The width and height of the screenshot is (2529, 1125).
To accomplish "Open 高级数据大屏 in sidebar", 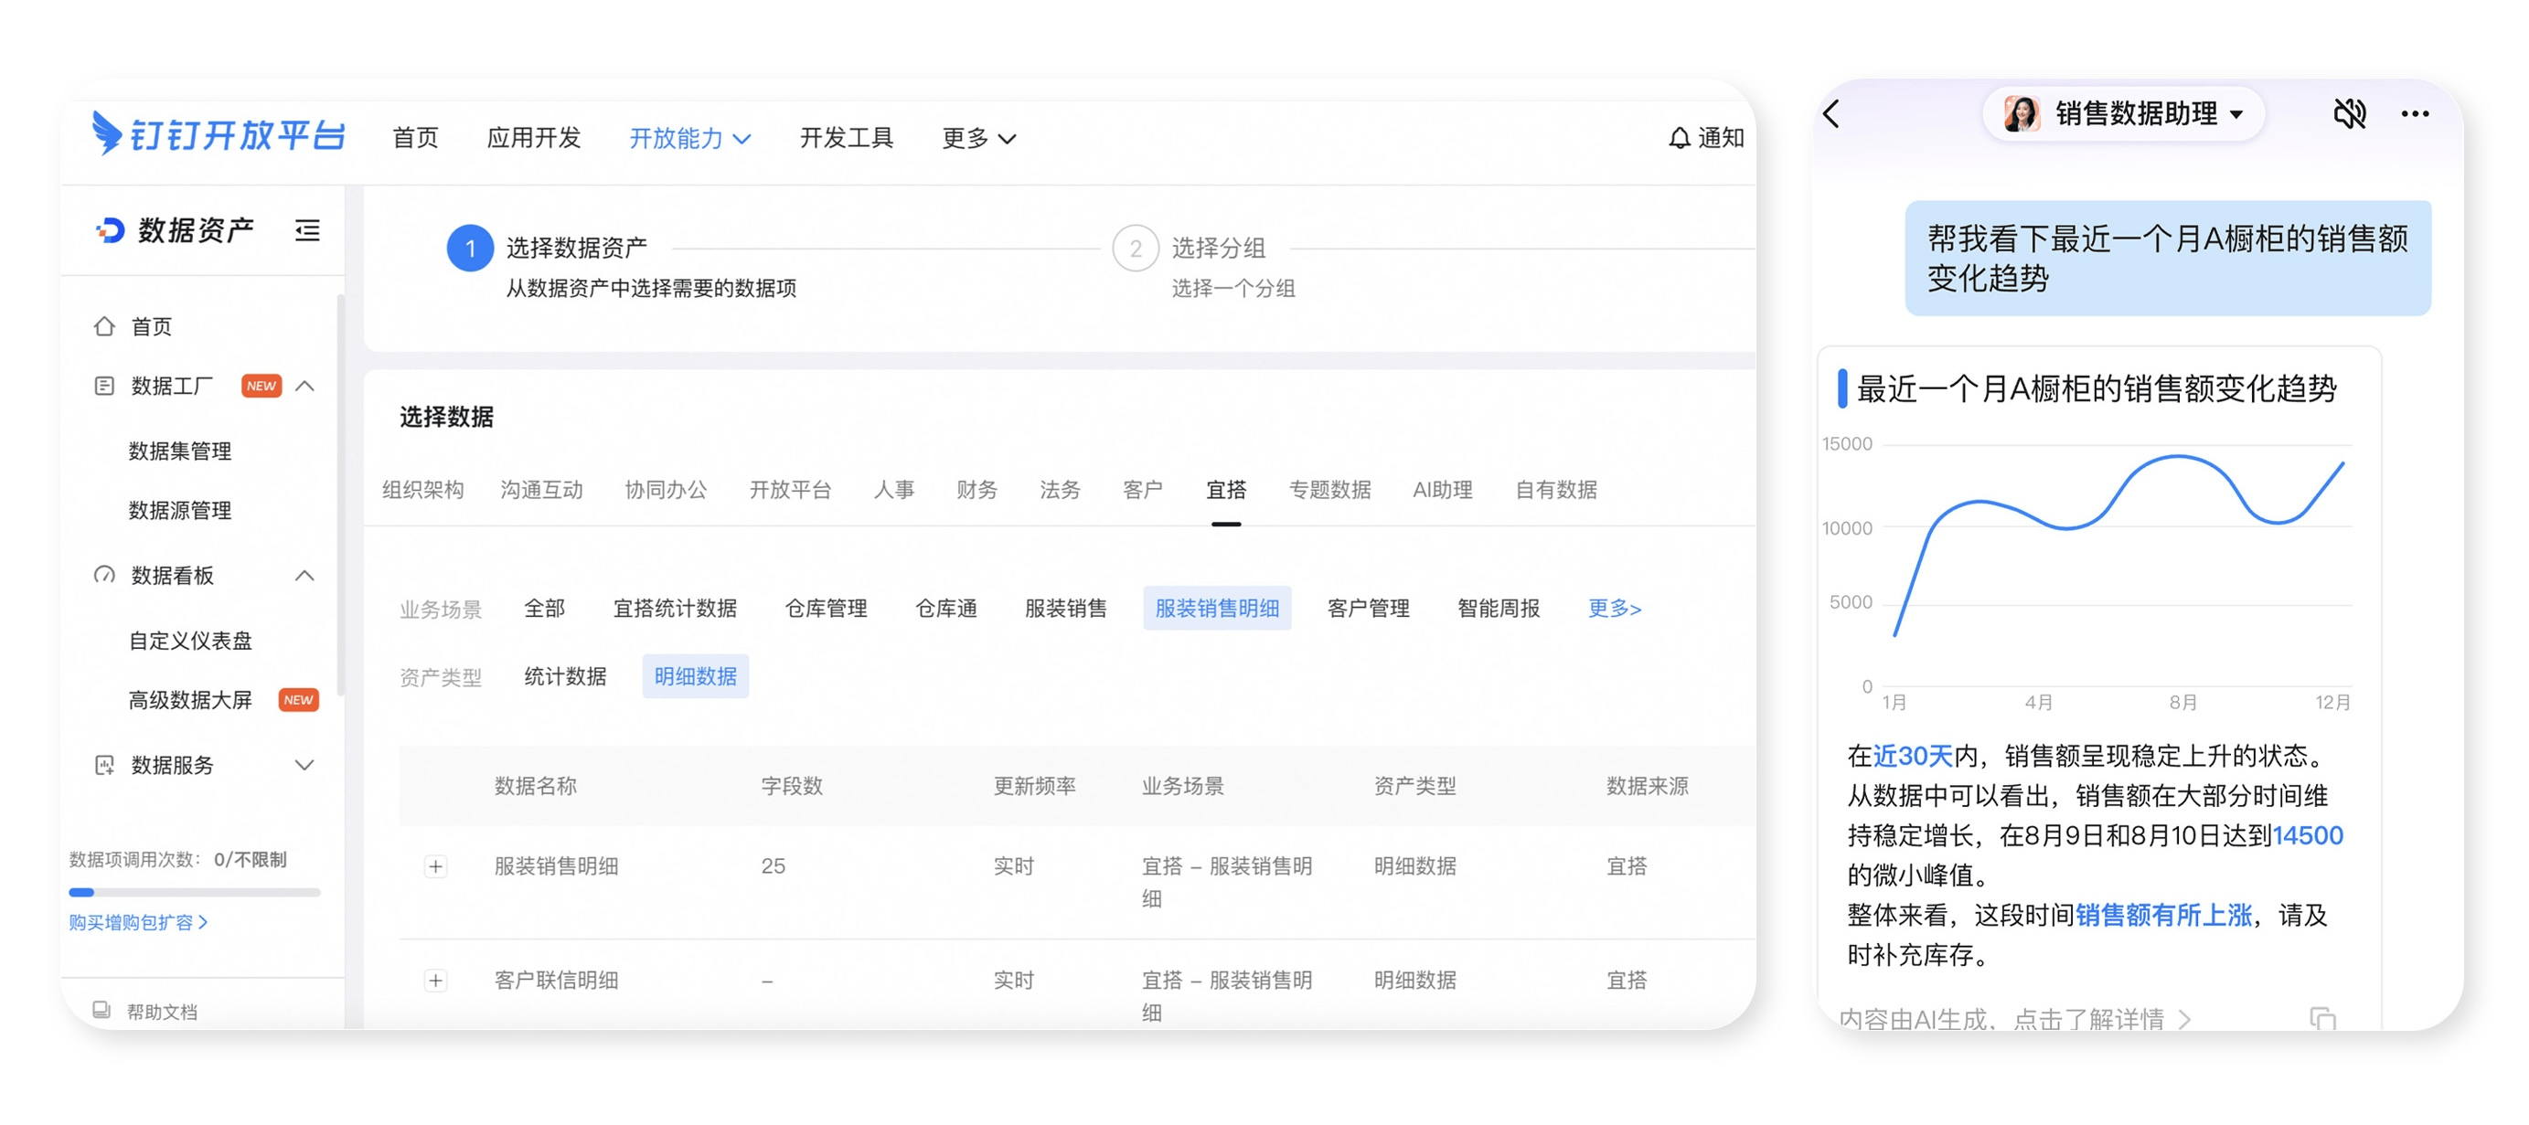I will 190,700.
